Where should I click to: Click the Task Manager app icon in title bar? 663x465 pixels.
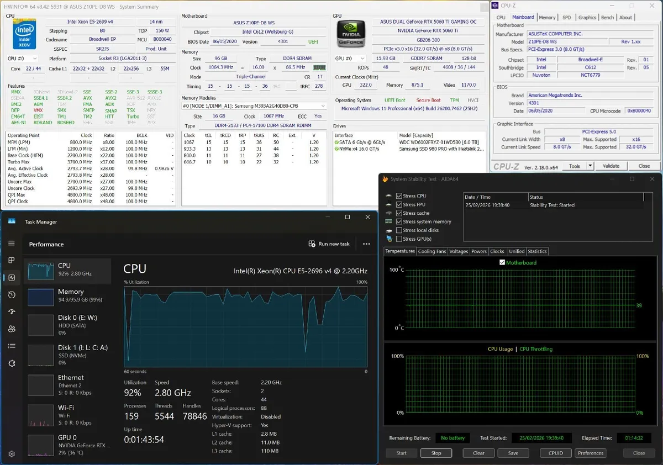pyautogui.click(x=12, y=221)
